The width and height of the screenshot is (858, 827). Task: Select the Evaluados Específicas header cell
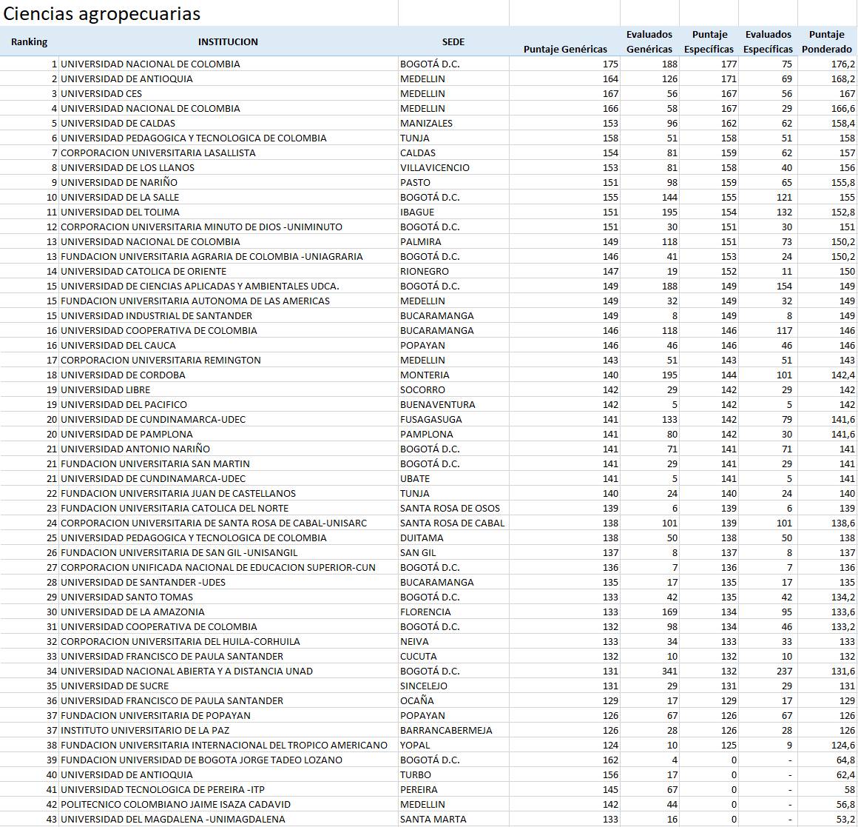click(x=768, y=42)
